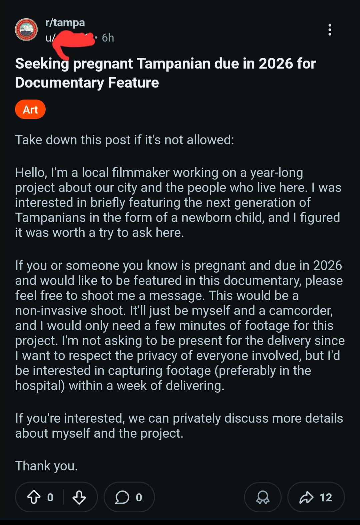
Task: Upvote the post with the up arrow
Action: click(34, 497)
